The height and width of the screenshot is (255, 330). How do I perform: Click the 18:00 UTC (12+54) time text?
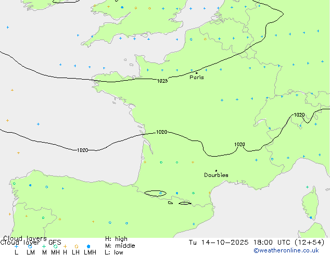coord(289,243)
